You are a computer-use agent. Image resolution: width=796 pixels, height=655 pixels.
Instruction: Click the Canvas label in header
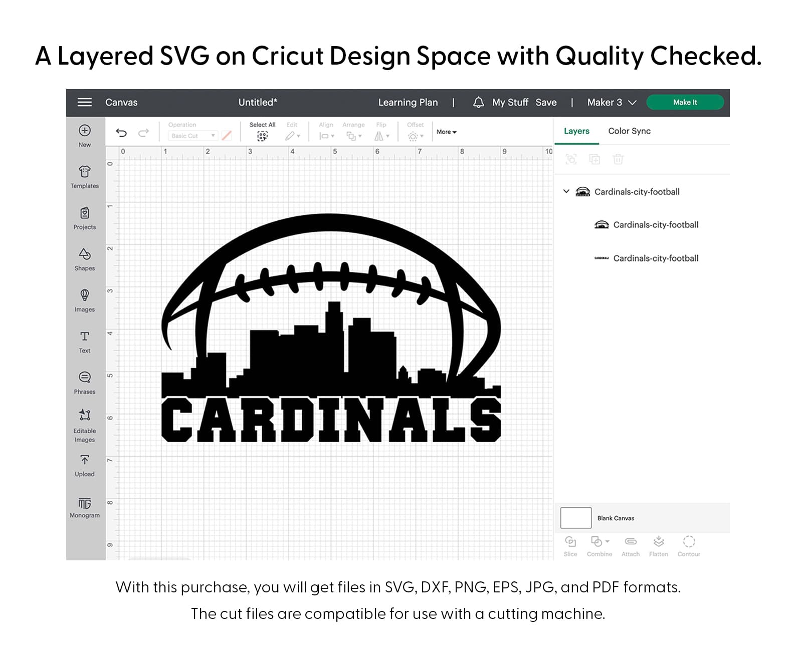coord(121,102)
